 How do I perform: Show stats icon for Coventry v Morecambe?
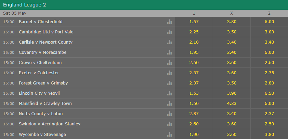(x=169, y=52)
